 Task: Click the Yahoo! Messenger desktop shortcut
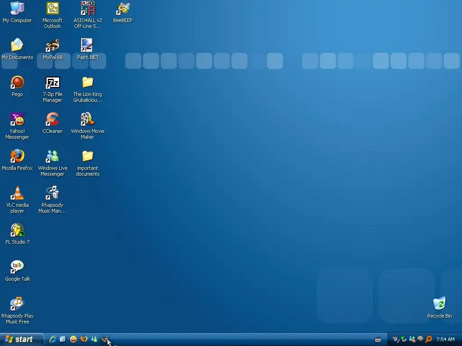(17, 126)
